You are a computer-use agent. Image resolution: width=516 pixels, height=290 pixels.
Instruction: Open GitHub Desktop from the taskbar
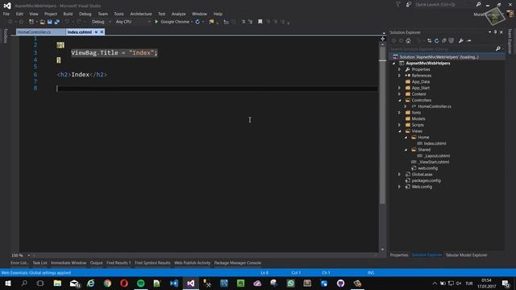pos(340,283)
